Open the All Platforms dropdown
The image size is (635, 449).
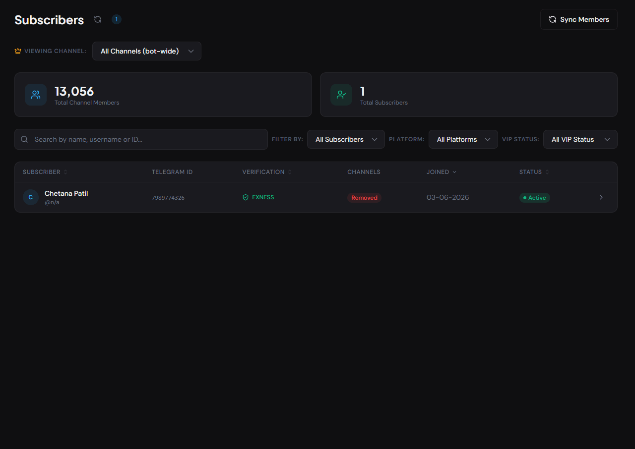[463, 139]
